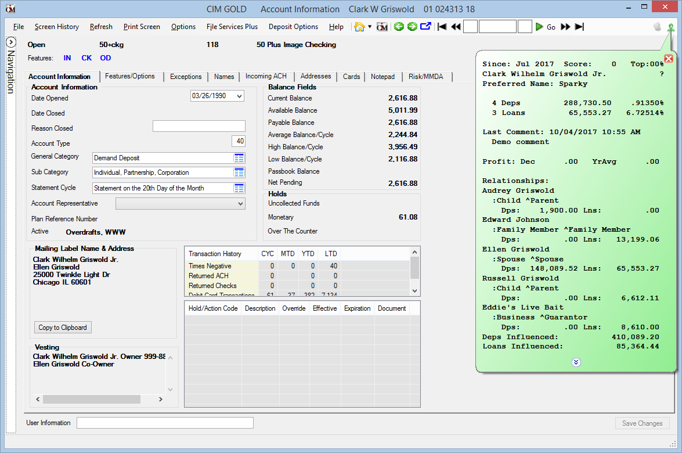The height and width of the screenshot is (453, 682).
Task: Click the General Category text field
Action: point(164,158)
